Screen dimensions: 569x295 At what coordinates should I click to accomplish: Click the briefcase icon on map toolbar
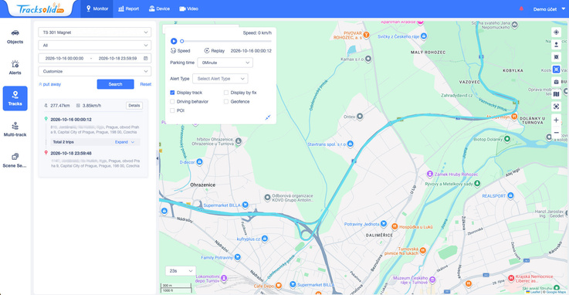[556, 82]
